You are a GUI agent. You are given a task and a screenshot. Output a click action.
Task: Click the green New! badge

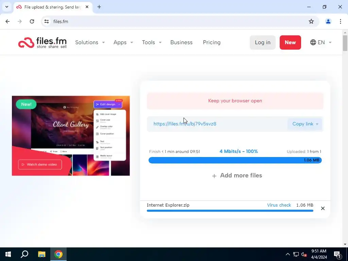(26, 104)
